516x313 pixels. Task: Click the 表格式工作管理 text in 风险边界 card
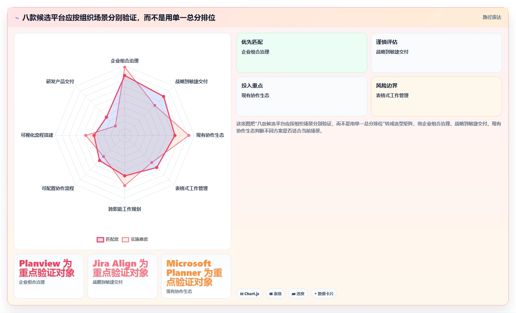392,95
